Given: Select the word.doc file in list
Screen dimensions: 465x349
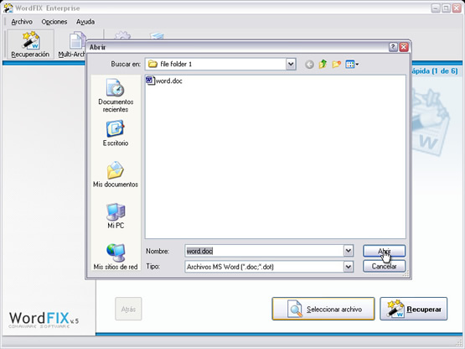Looking at the screenshot, I should 164,81.
